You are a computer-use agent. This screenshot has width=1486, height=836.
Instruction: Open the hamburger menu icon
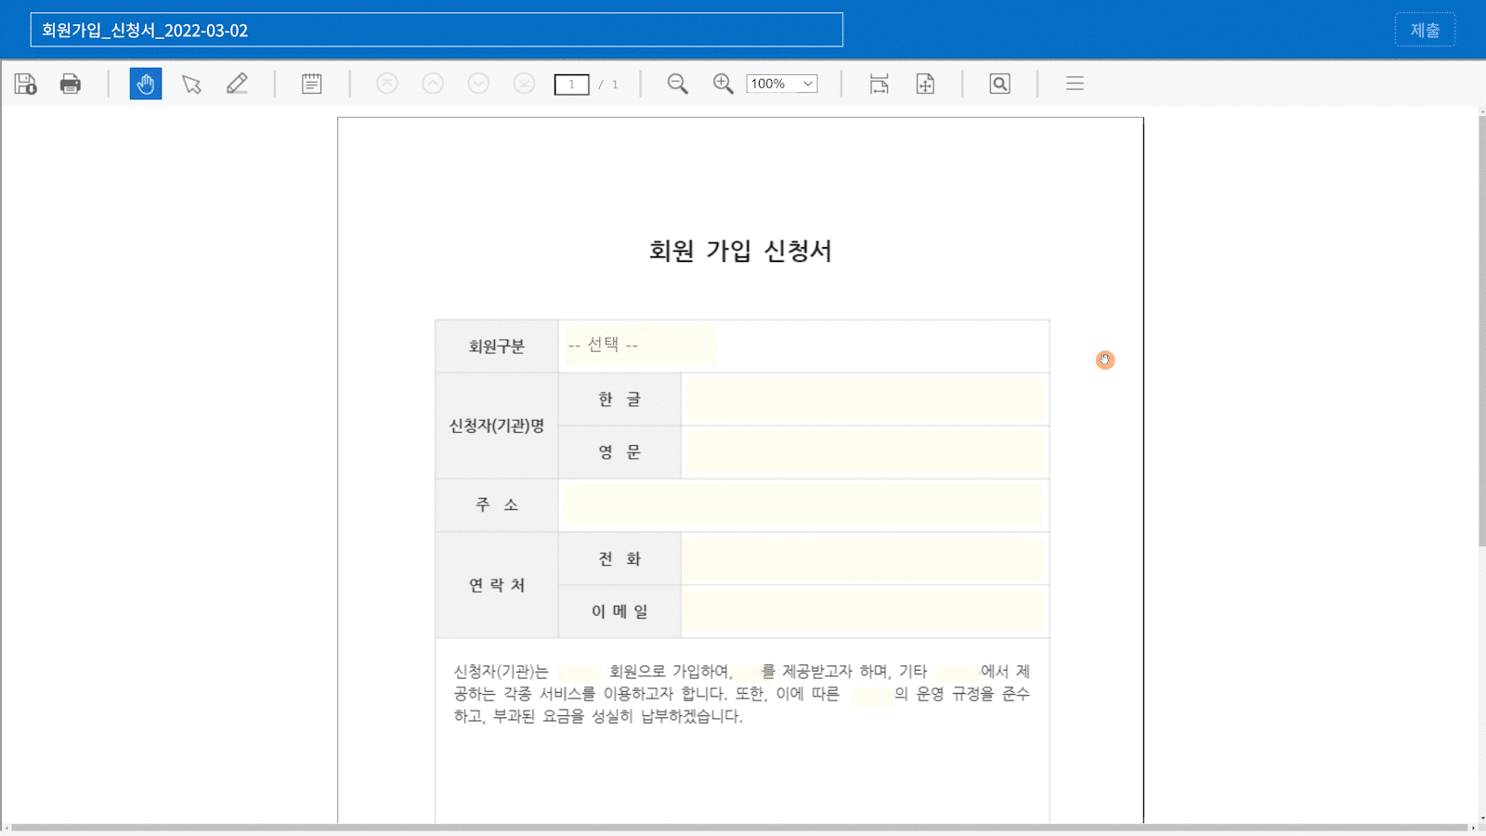tap(1075, 84)
